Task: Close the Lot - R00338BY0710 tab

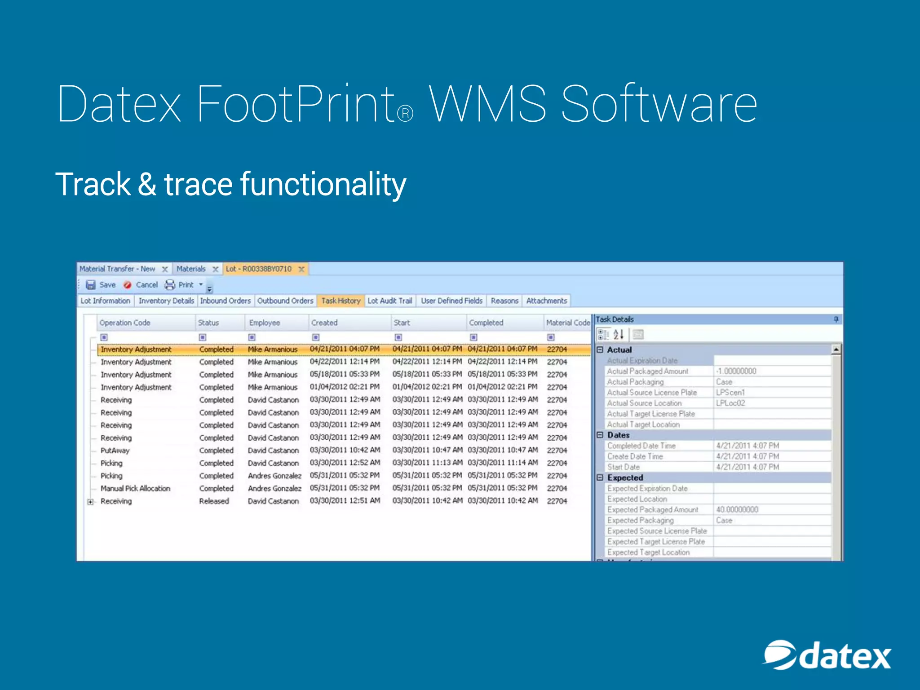Action: 301,269
